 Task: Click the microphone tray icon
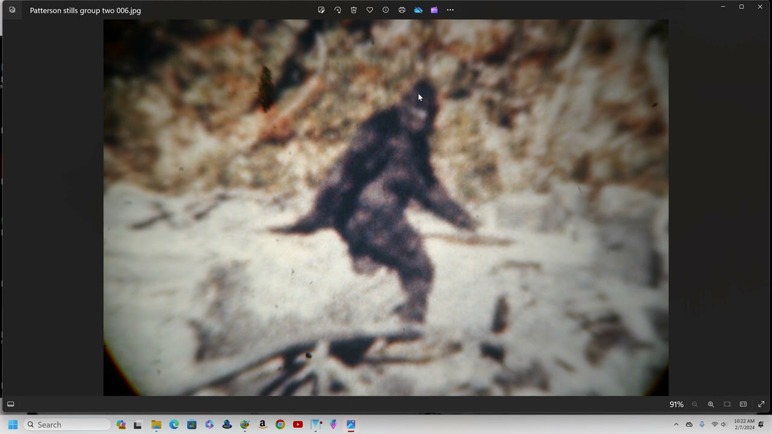[702, 424]
